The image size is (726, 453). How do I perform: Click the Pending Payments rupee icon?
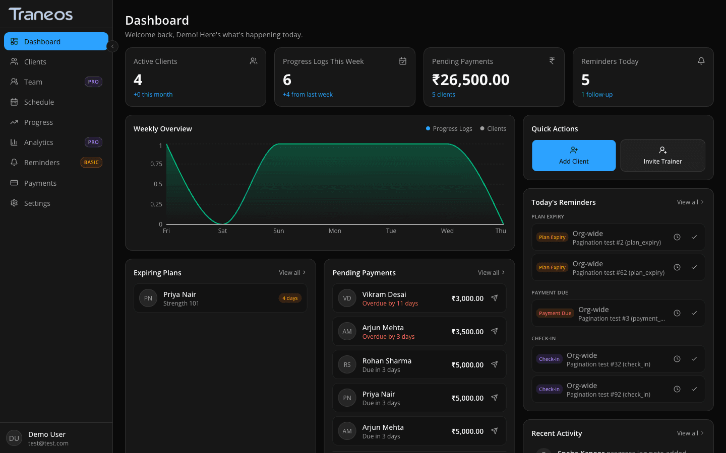(552, 61)
